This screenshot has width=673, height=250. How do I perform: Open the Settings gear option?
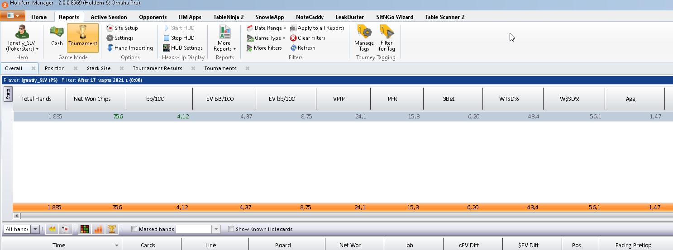(120, 38)
